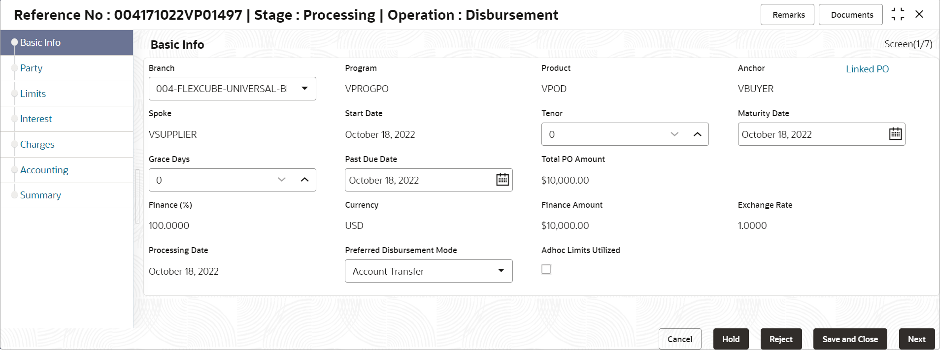Open the Summary step
The image size is (940, 350).
[x=67, y=195]
